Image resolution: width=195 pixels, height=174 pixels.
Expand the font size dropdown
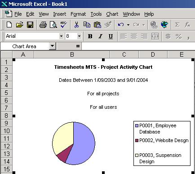pos(79,36)
